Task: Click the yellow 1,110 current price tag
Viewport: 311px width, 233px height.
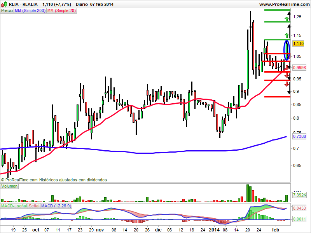Action: (x=298, y=43)
